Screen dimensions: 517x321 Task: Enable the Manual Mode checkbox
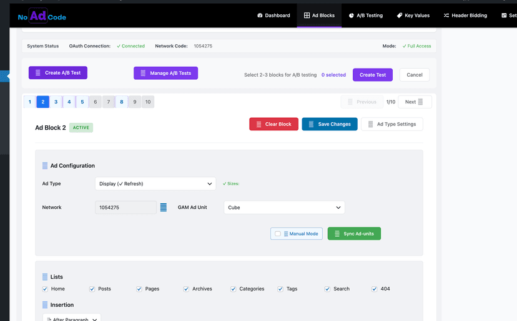(x=278, y=234)
